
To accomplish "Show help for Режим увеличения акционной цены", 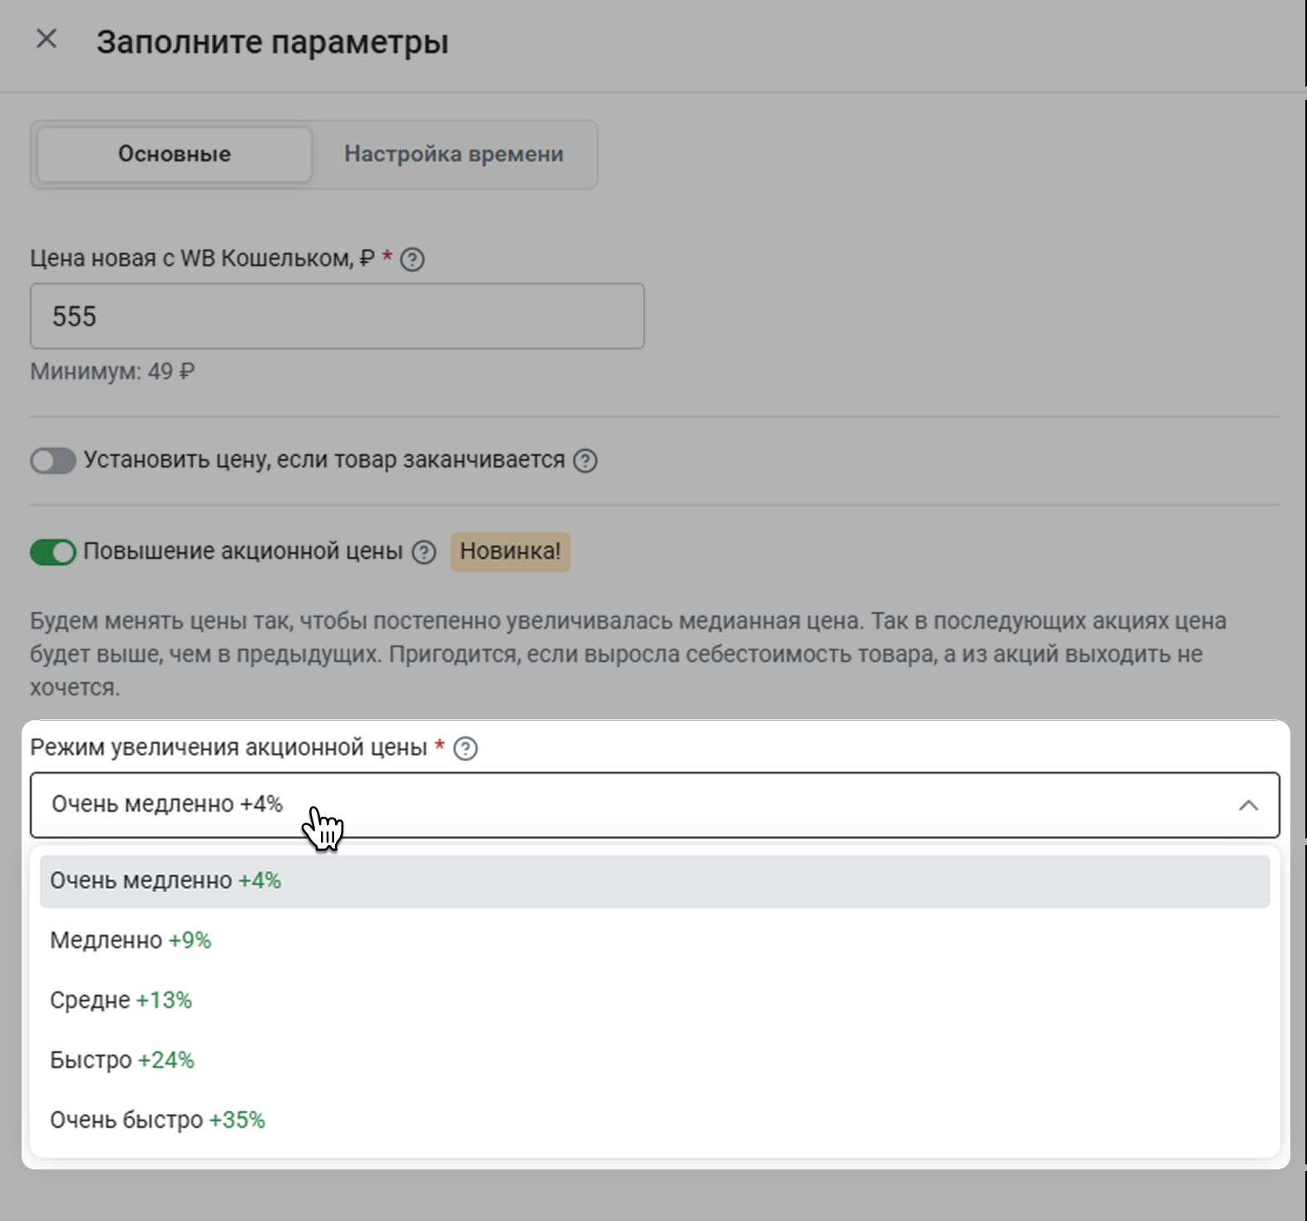I will 466,749.
